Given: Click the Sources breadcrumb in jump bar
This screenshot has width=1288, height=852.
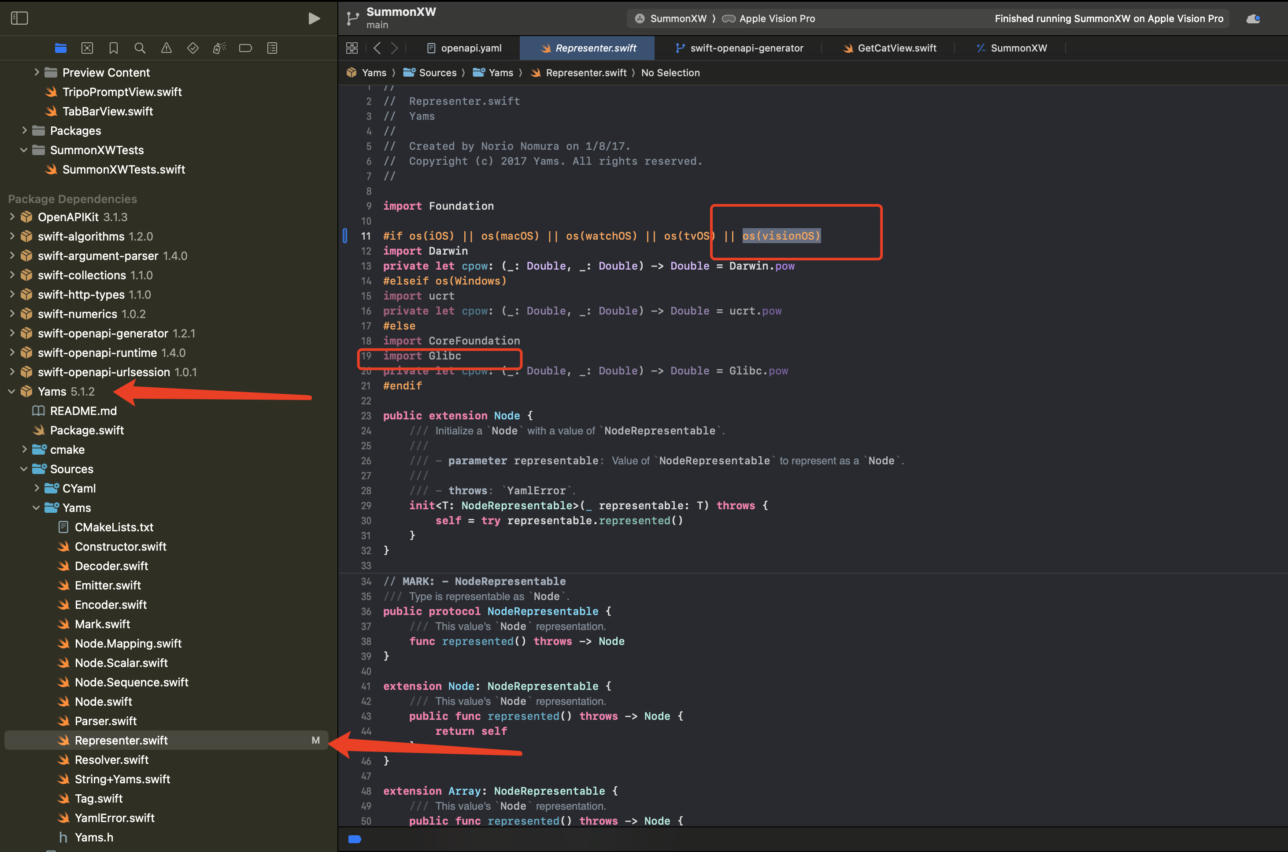Looking at the screenshot, I should [x=437, y=73].
